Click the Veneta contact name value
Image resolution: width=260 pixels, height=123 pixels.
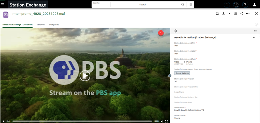coord(177,118)
